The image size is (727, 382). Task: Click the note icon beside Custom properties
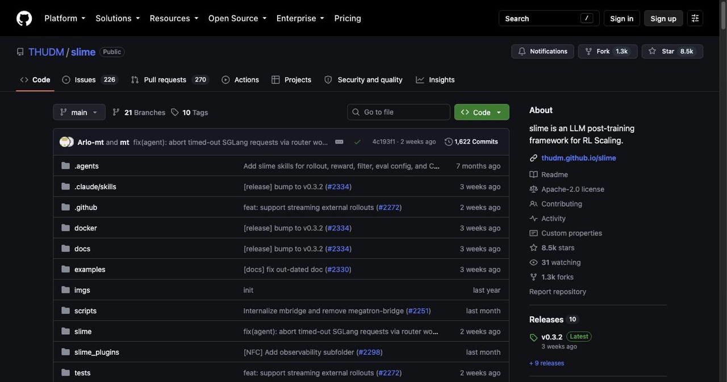coord(533,233)
